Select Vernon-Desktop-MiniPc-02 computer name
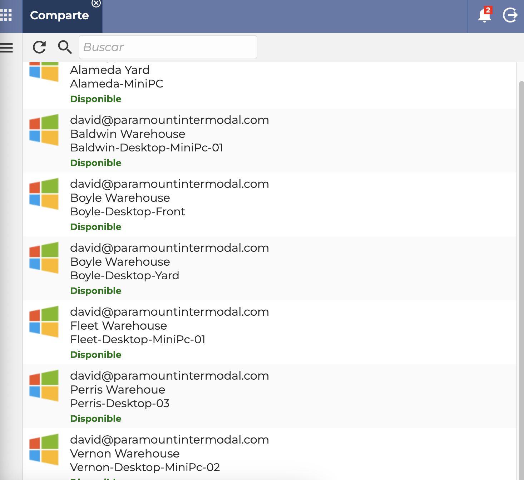This screenshot has width=524, height=480. point(145,467)
